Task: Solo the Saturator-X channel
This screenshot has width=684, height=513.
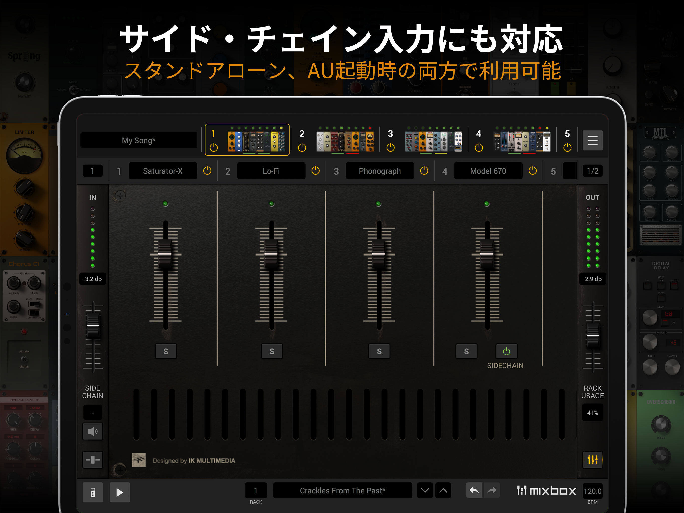Action: tap(166, 351)
